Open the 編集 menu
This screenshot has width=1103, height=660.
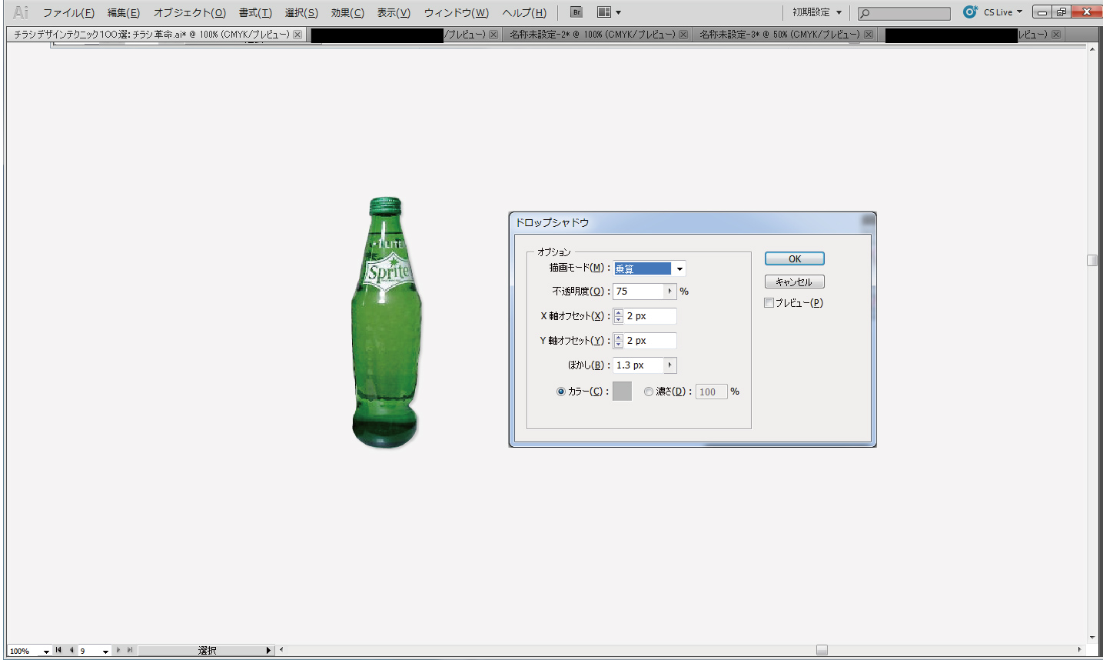tap(124, 13)
